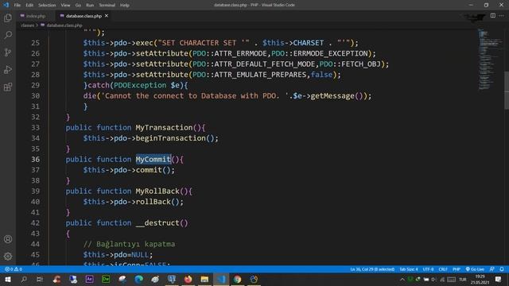
Task: Click the MyTransaction function name
Action: pyautogui.click(x=164, y=127)
